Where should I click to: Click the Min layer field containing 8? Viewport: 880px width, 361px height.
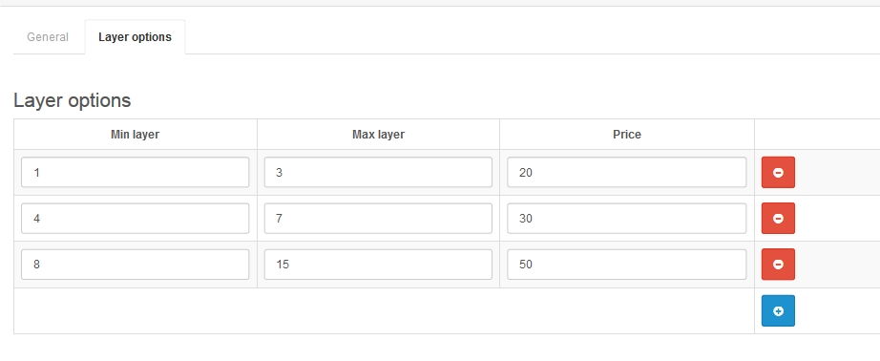point(136,264)
